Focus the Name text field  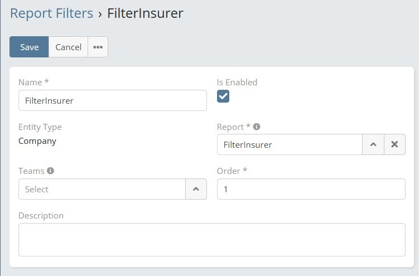coord(112,101)
